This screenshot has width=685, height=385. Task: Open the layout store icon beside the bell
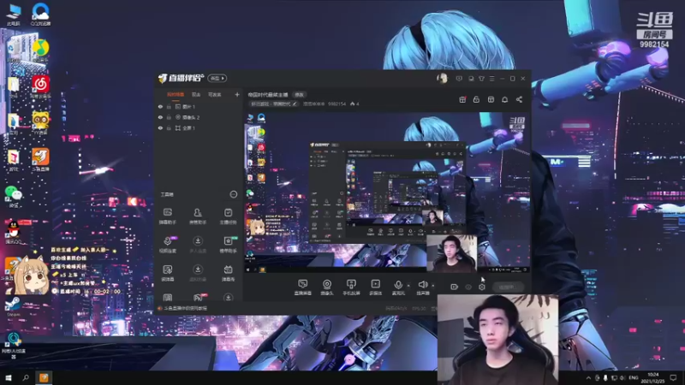[491, 99]
